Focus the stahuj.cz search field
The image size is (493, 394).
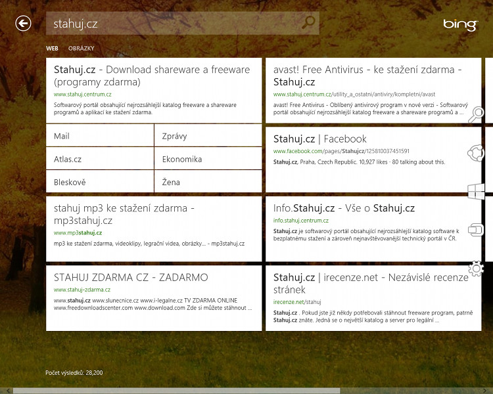pyautogui.click(x=182, y=23)
